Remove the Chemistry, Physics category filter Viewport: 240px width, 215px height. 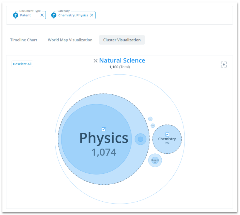[x=92, y=15]
